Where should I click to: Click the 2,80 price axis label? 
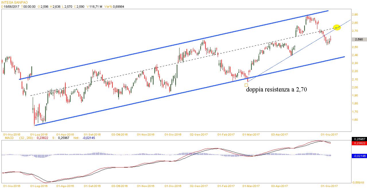pos(354,23)
